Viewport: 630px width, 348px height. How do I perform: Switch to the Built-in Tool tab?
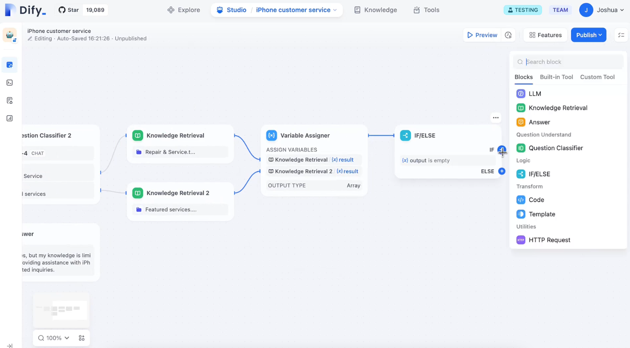click(556, 77)
